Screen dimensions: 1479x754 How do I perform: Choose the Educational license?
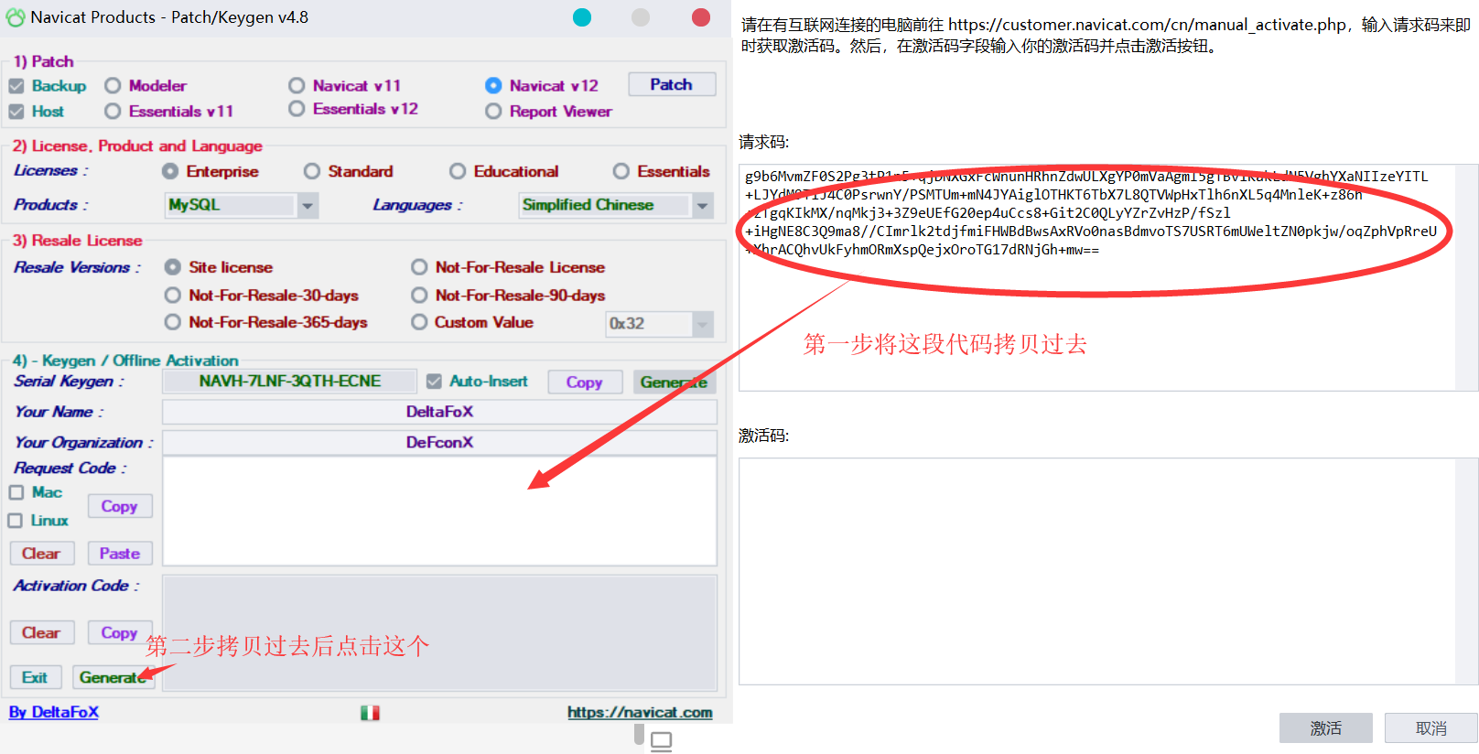pyautogui.click(x=458, y=171)
